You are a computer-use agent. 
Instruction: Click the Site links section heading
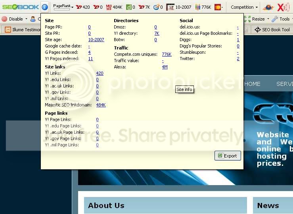pos(55,67)
